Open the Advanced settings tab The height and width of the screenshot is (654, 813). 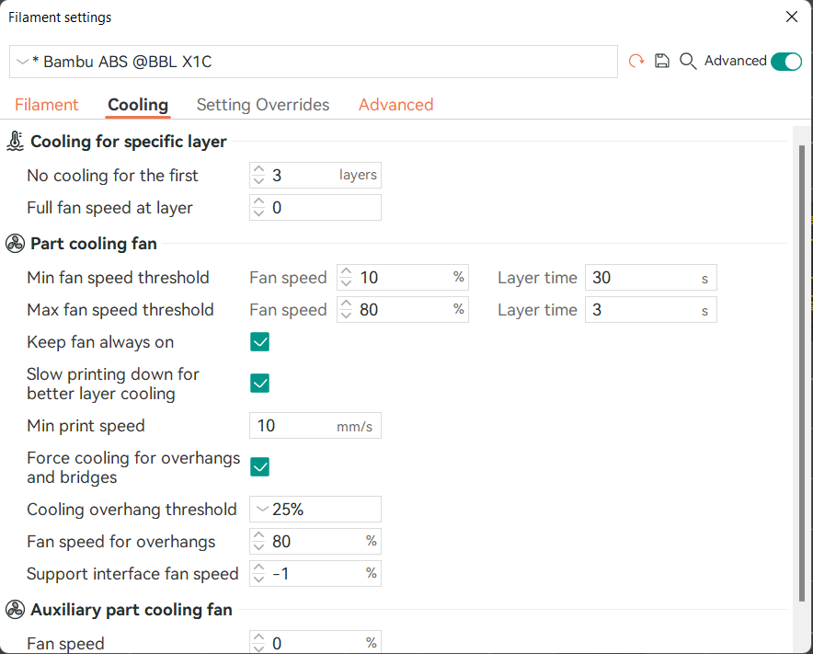[395, 104]
